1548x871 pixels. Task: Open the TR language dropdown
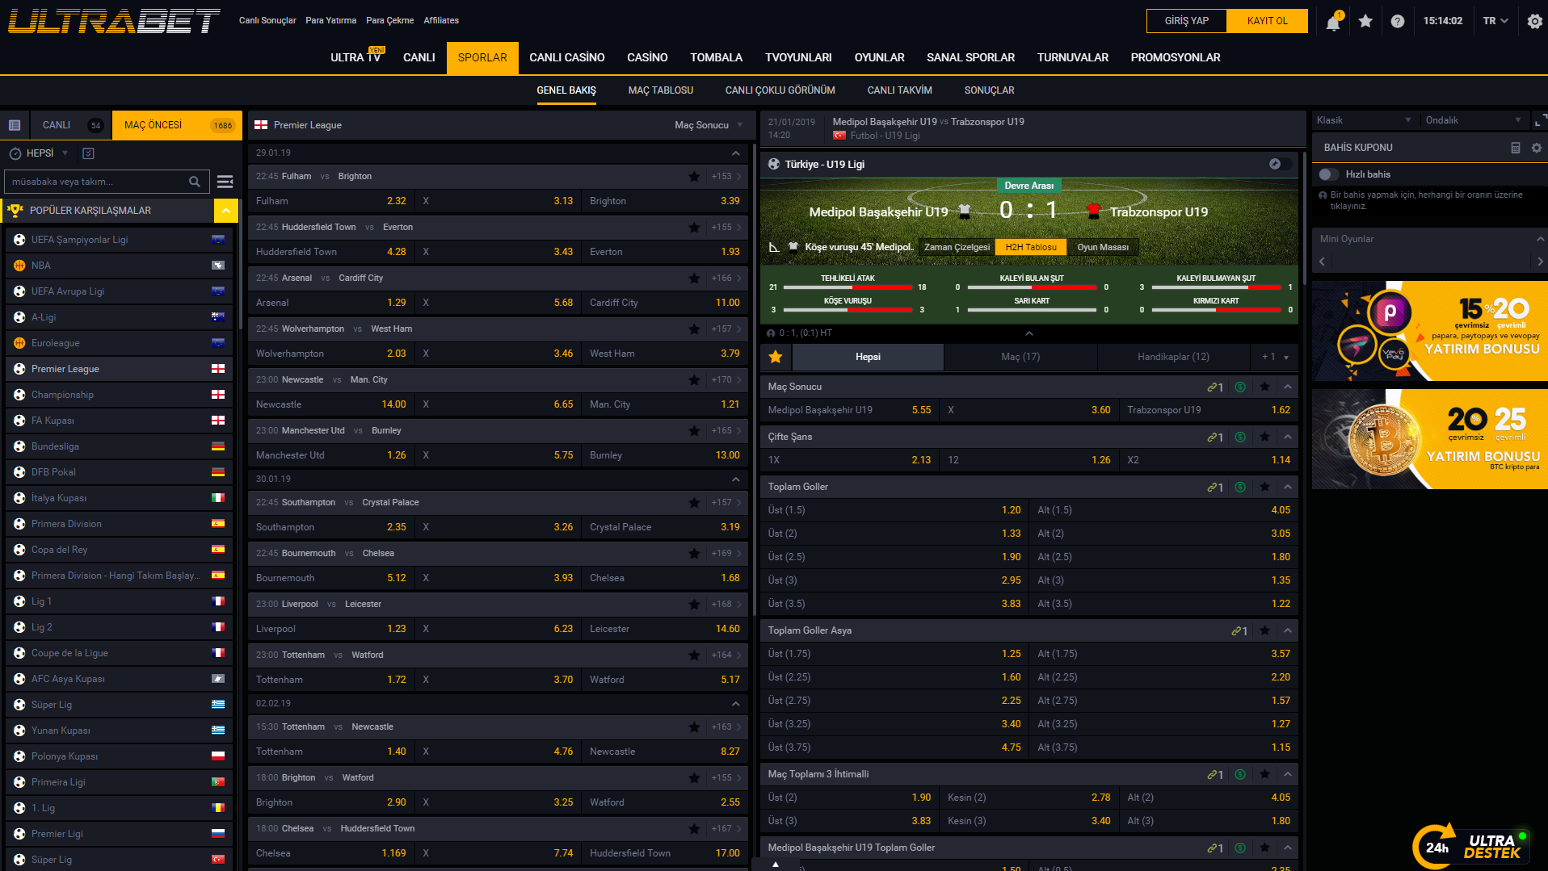(1495, 21)
